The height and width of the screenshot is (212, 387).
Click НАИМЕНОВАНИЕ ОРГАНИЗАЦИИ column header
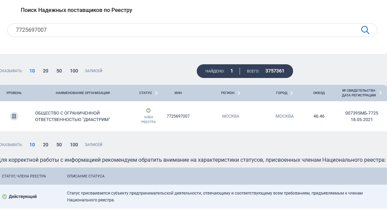[83, 93]
